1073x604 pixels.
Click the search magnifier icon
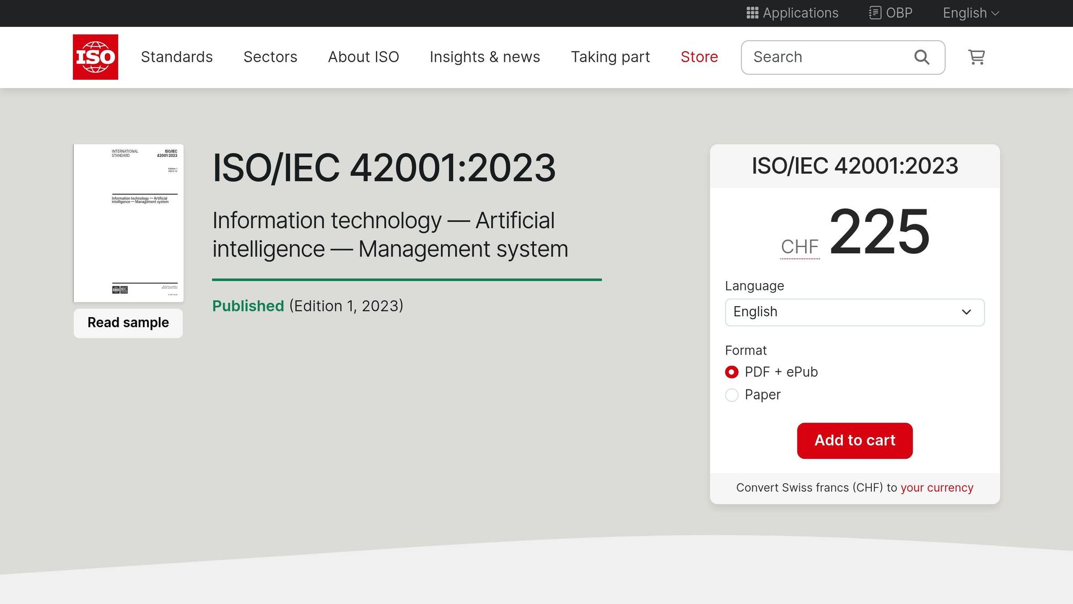tap(921, 57)
